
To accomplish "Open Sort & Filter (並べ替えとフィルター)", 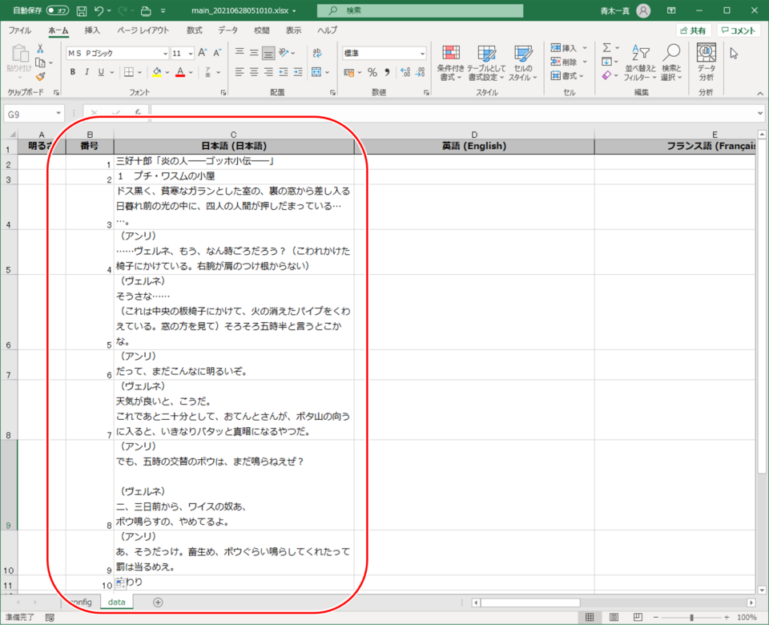I will 639,62.
